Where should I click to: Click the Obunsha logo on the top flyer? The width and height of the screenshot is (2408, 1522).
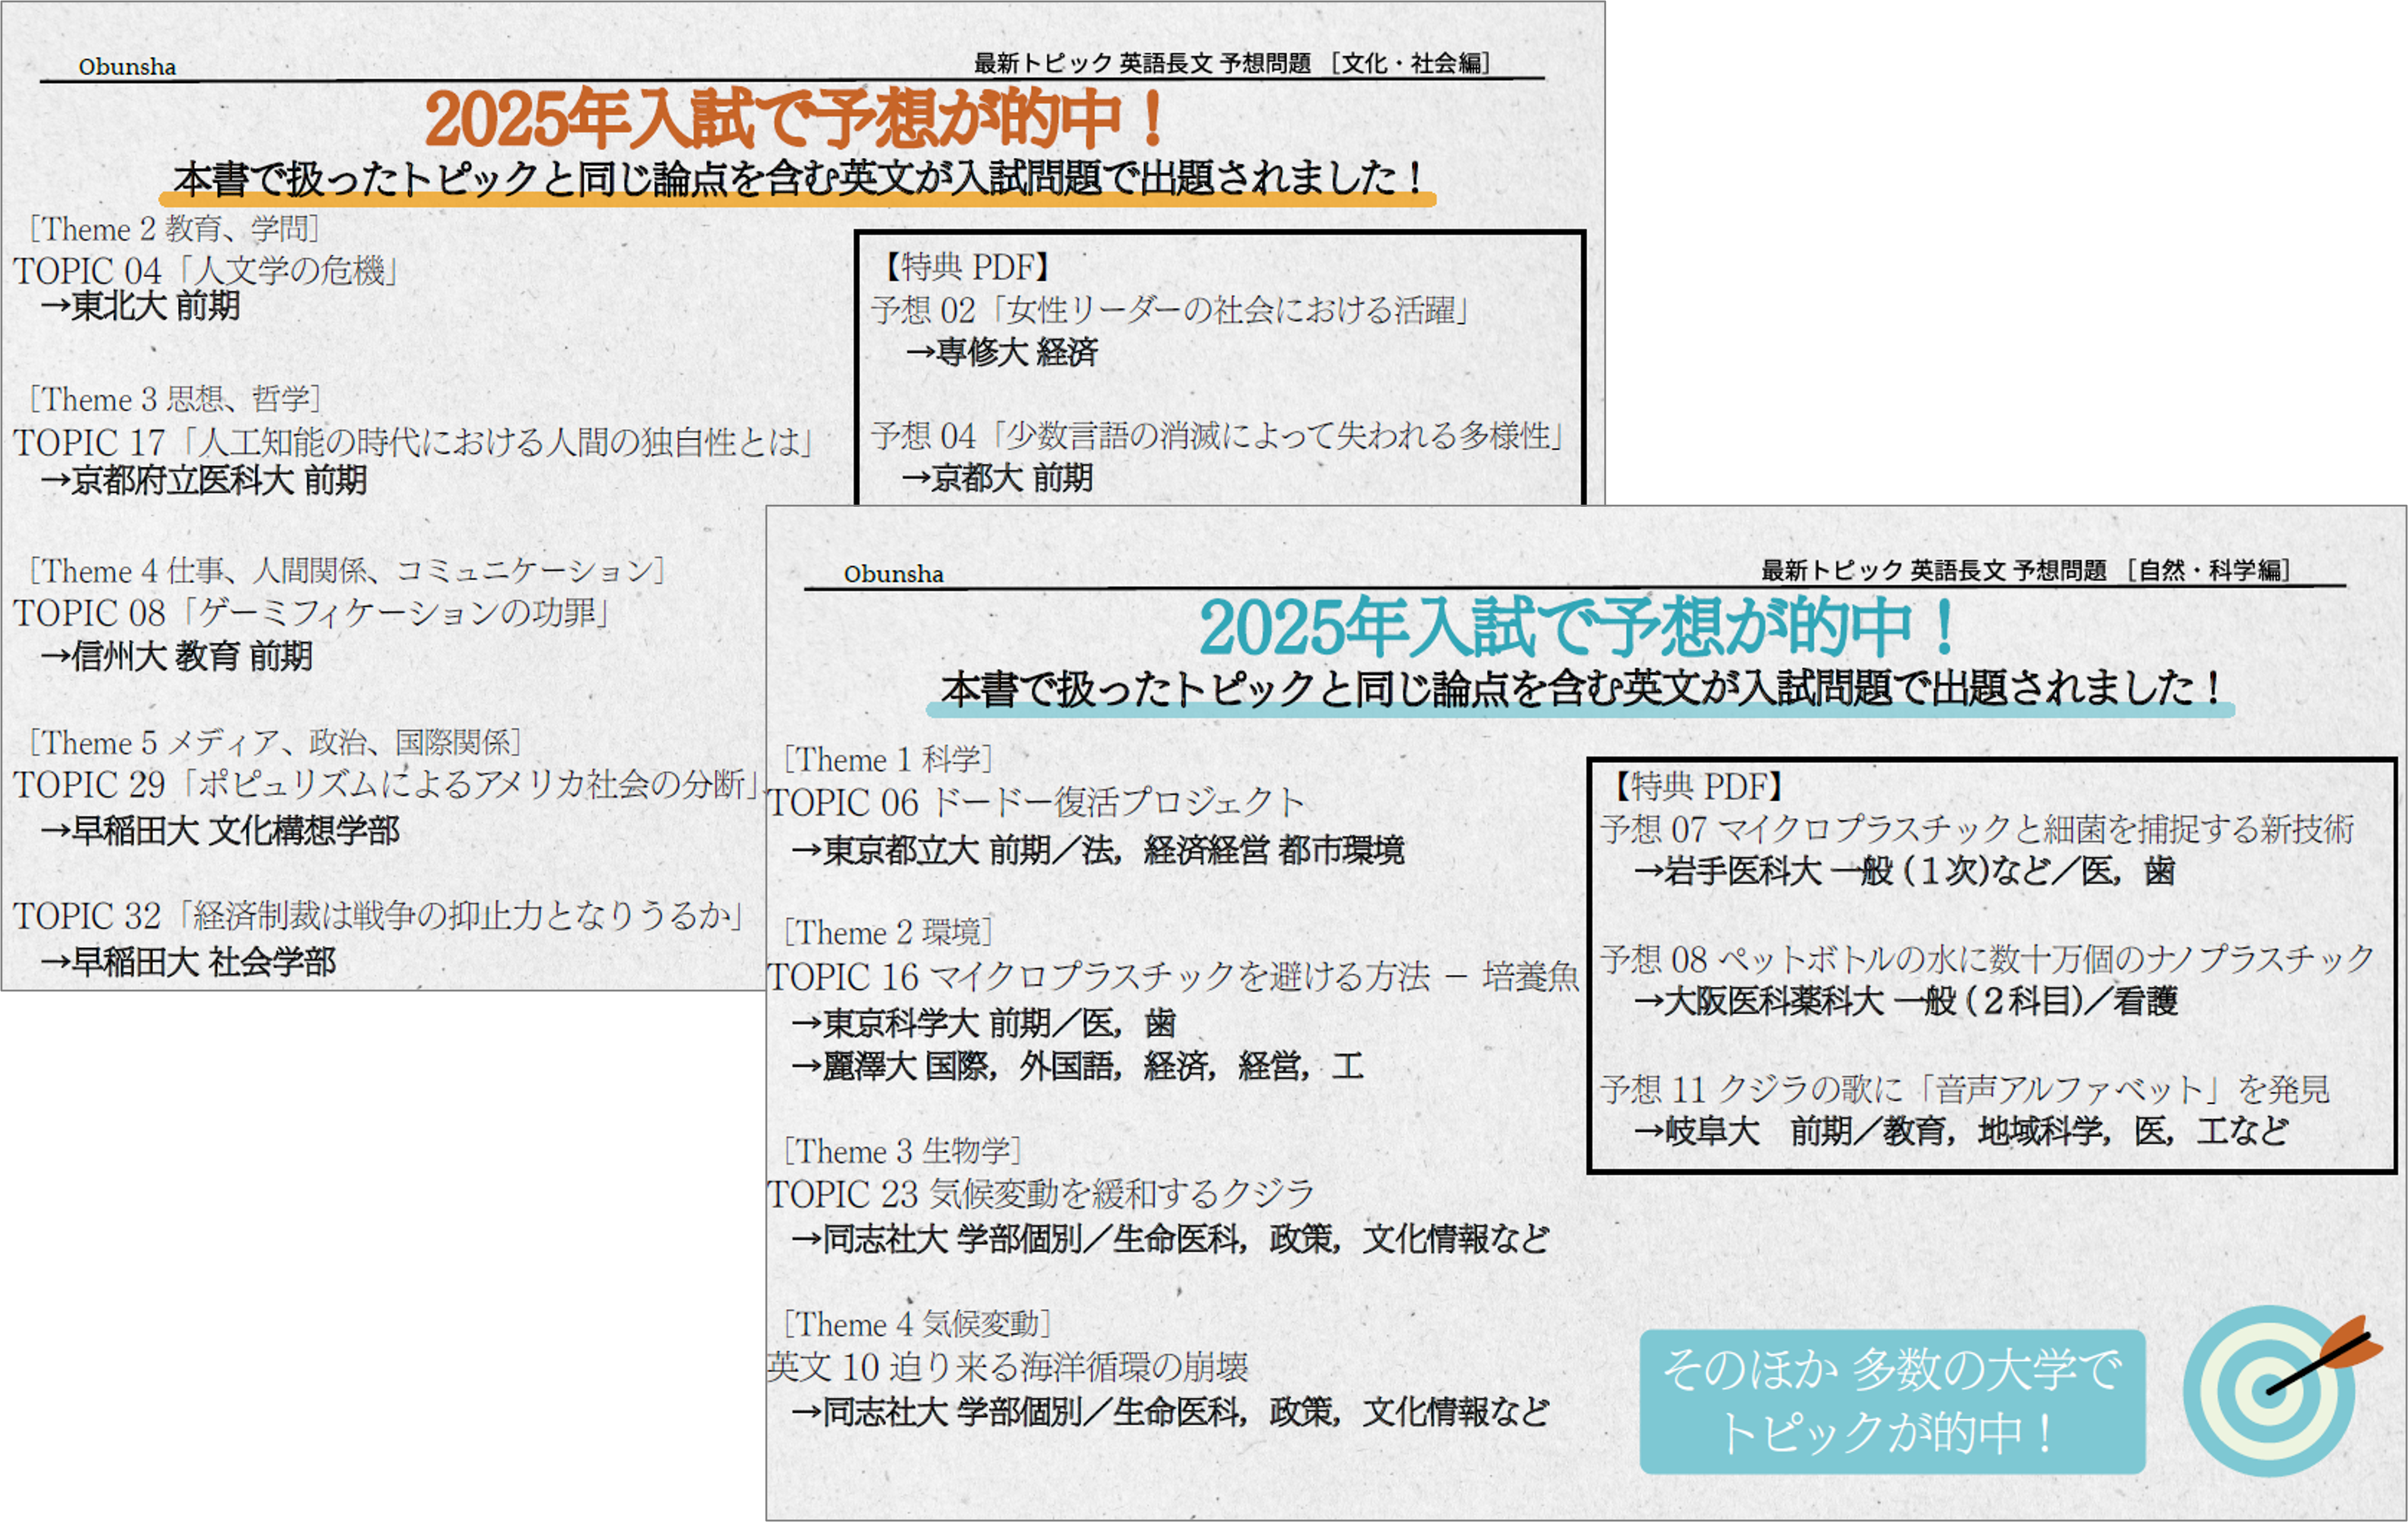[x=127, y=68]
